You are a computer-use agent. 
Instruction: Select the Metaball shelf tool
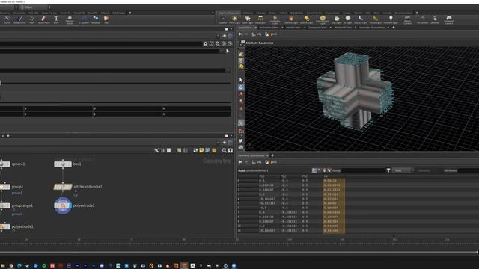pyautogui.click(x=95, y=20)
